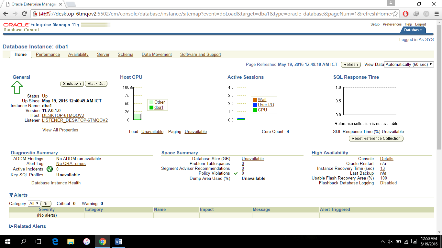
Task: Open LISTENER_DESKTOP-6TMQOV2 link
Action: pyautogui.click(x=75, y=120)
